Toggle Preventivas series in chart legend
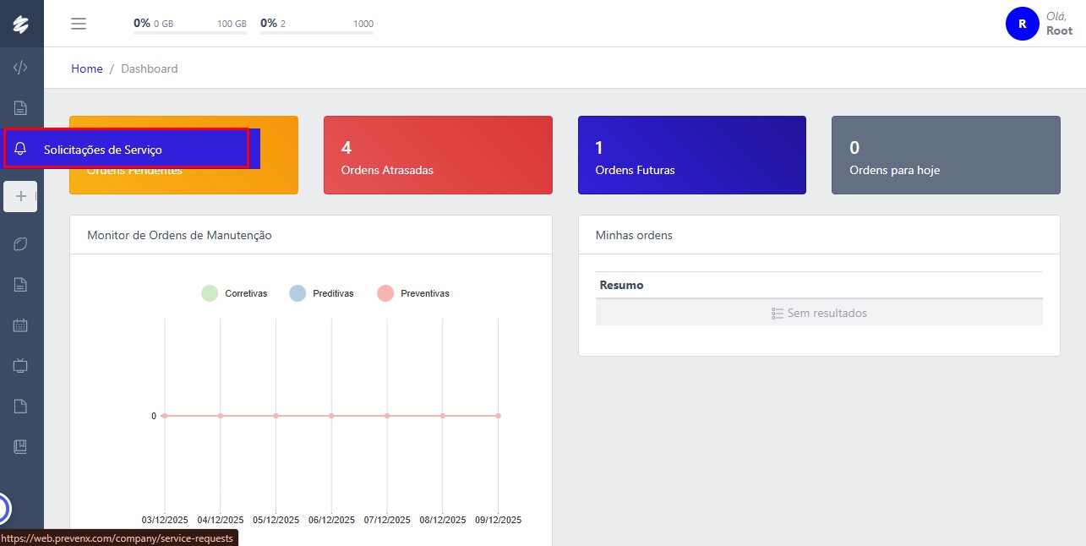Image resolution: width=1086 pixels, height=546 pixels. click(x=413, y=293)
